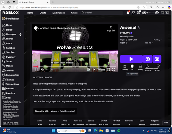
Task: Open a new browser tab
Action: (53, 2)
